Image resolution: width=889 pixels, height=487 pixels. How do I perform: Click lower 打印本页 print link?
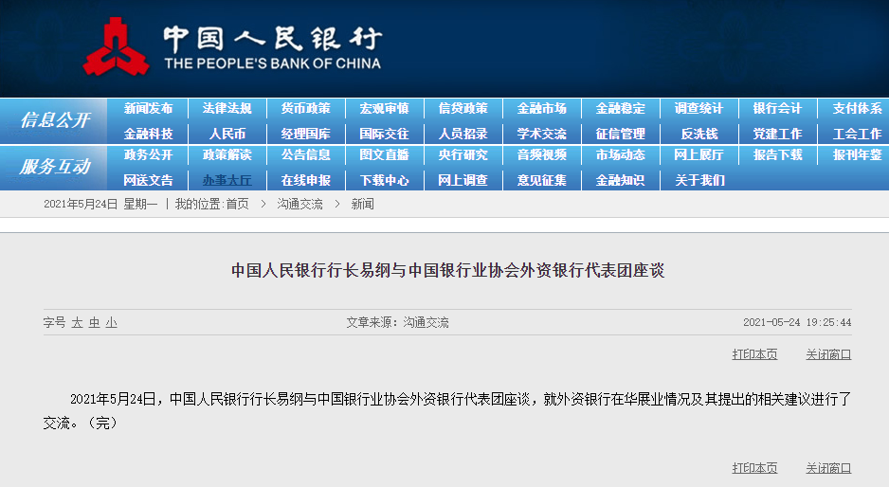[754, 468]
